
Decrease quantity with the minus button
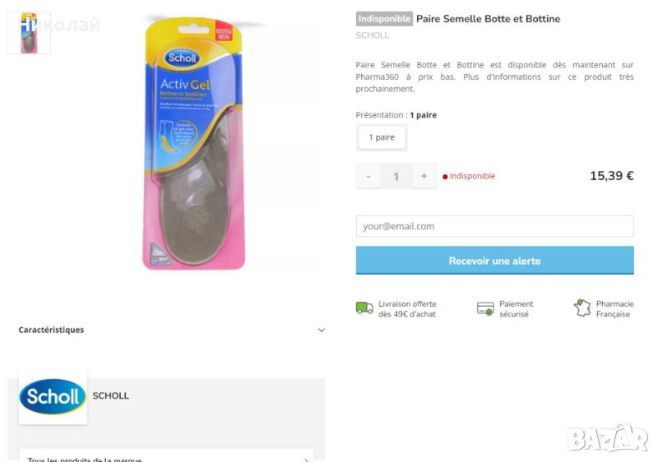(368, 176)
